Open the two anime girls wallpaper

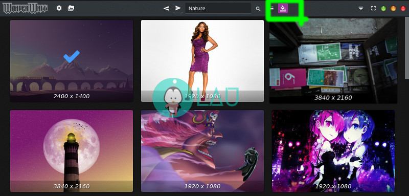pyautogui.click(x=333, y=151)
